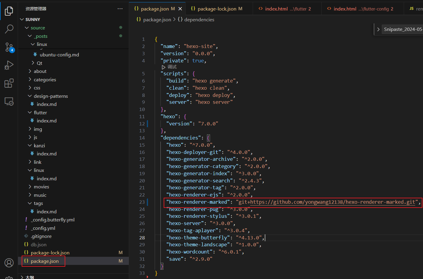
Task: Expand the 大纲 outline section
Action: (22, 277)
